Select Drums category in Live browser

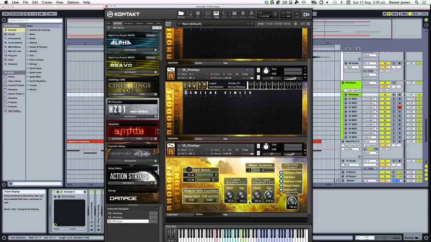[x=12, y=34]
